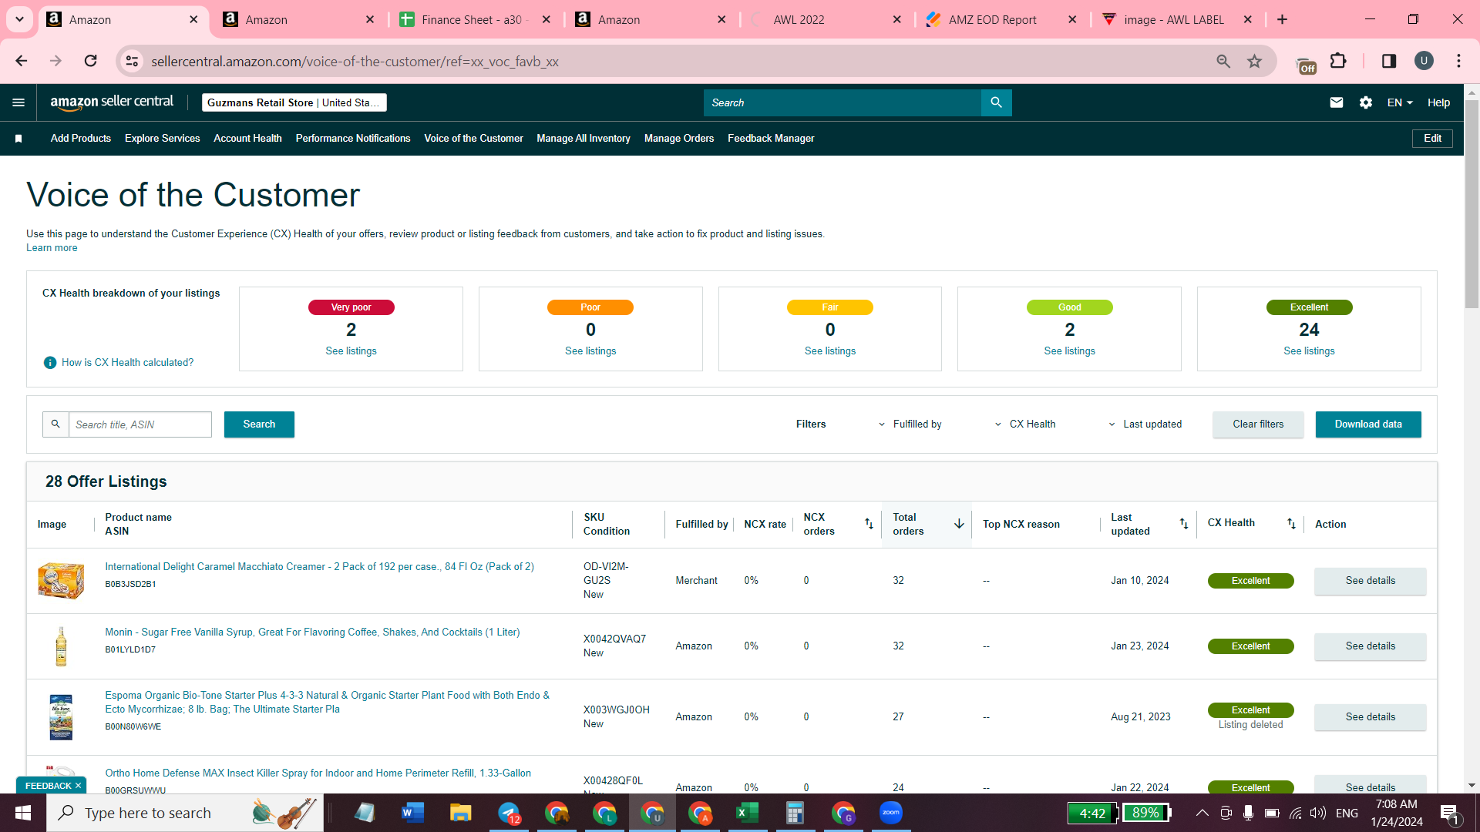Image resolution: width=1480 pixels, height=832 pixels.
Task: Click the Learn more link
Action: point(52,248)
